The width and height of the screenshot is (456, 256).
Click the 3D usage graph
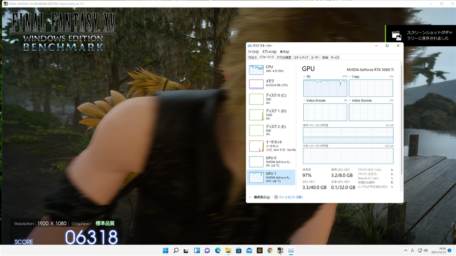point(325,88)
